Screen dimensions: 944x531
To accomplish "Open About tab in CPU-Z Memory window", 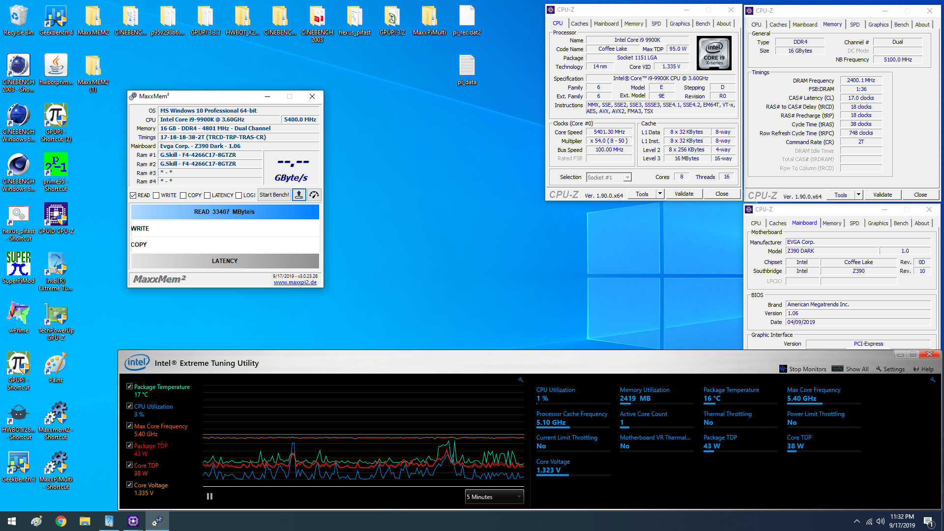I will (922, 25).
